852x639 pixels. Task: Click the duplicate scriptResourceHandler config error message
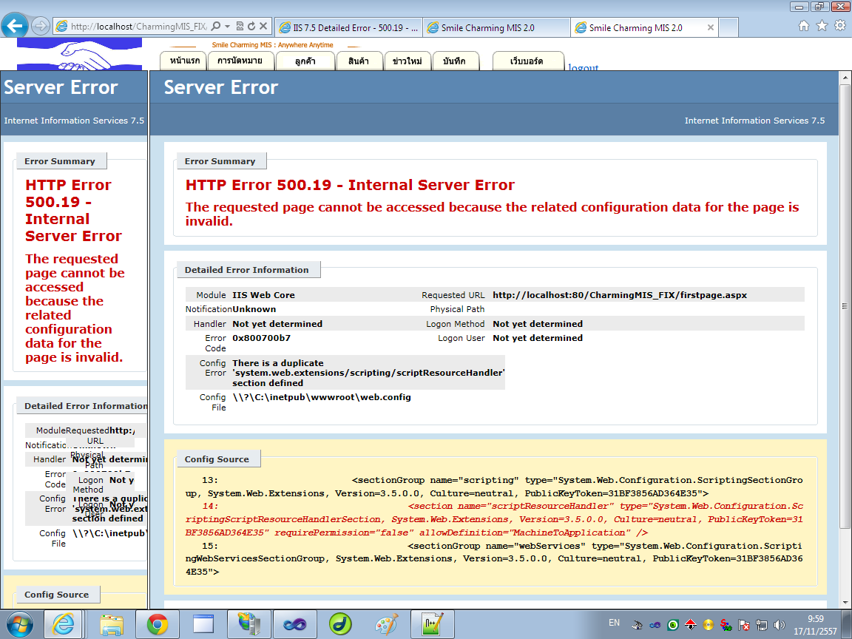pos(368,373)
